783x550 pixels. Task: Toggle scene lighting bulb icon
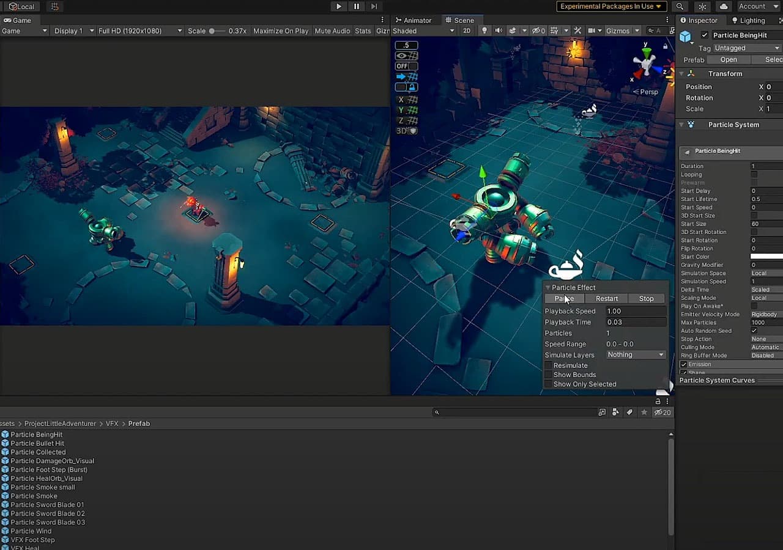point(485,31)
